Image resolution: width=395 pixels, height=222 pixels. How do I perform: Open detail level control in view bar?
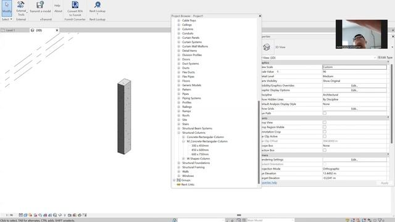pyautogui.click(x=20, y=215)
